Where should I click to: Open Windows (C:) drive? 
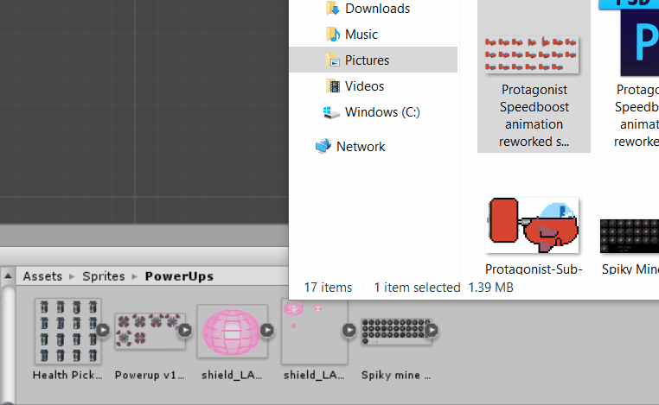(382, 112)
